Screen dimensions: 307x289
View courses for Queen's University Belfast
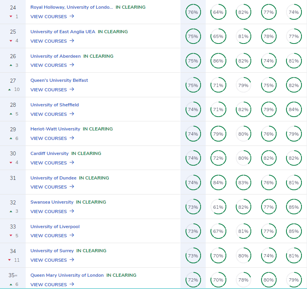pos(52,90)
